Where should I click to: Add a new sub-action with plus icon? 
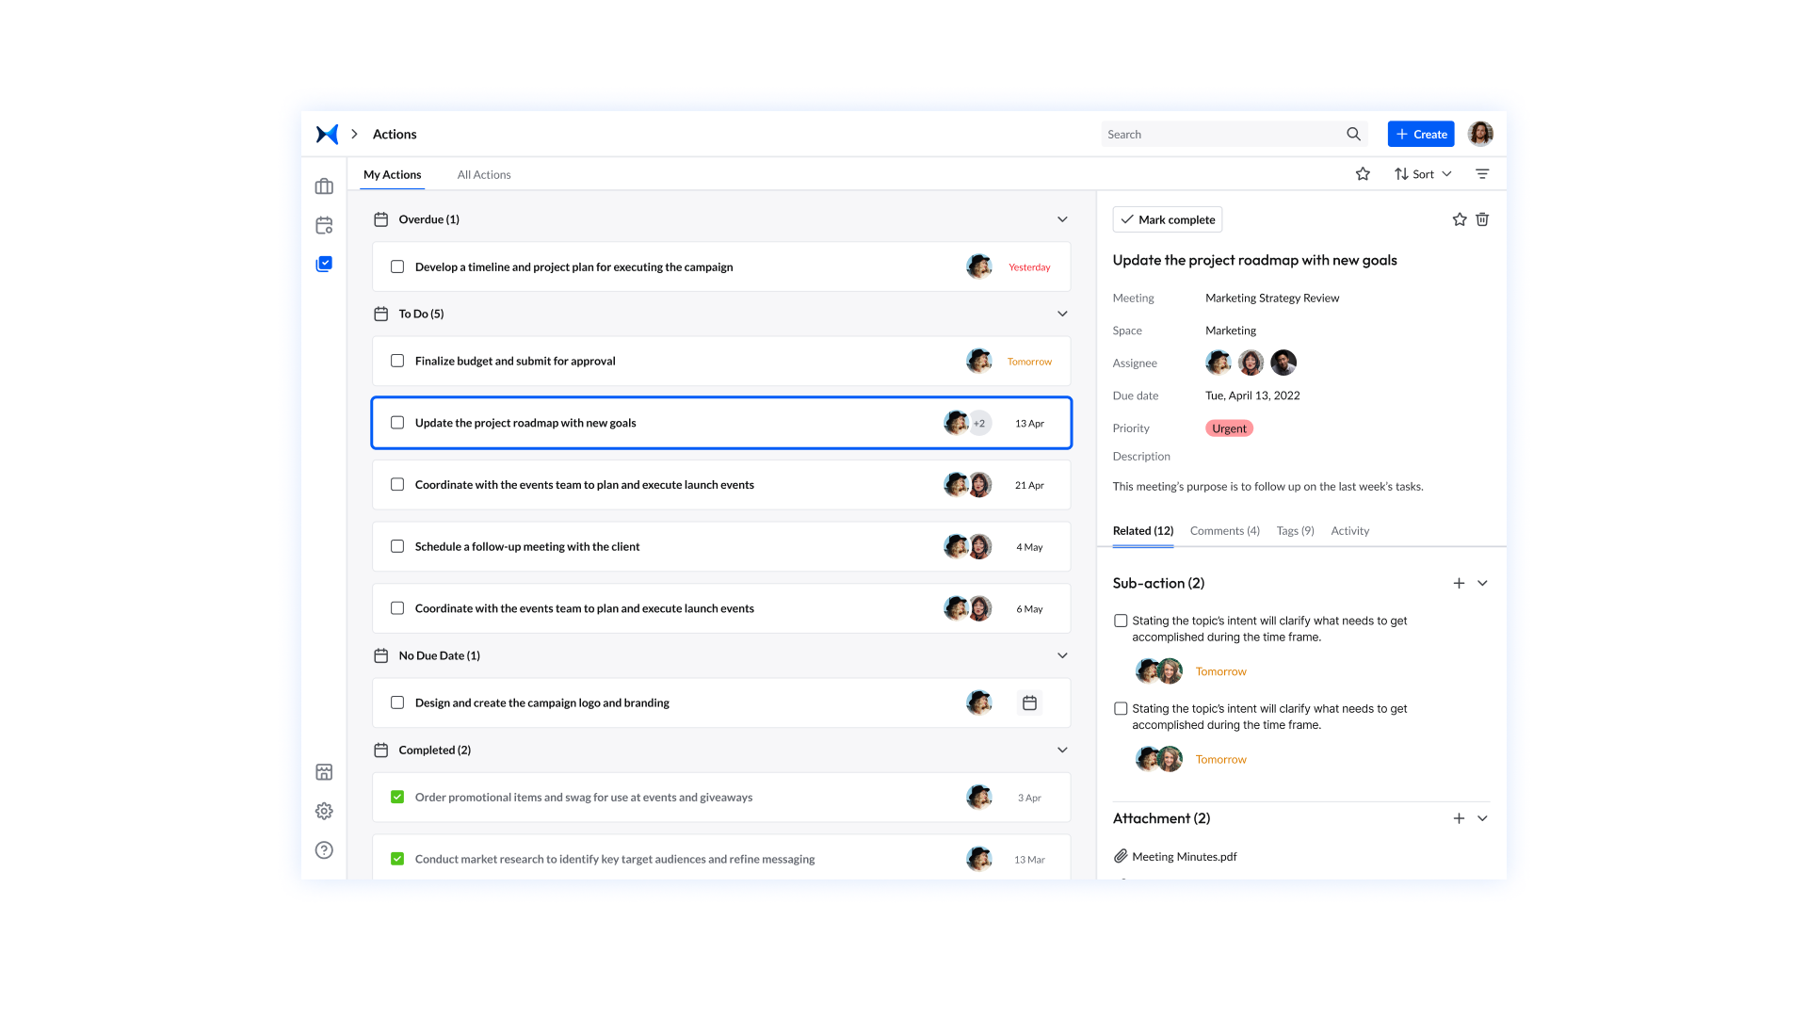(1459, 583)
